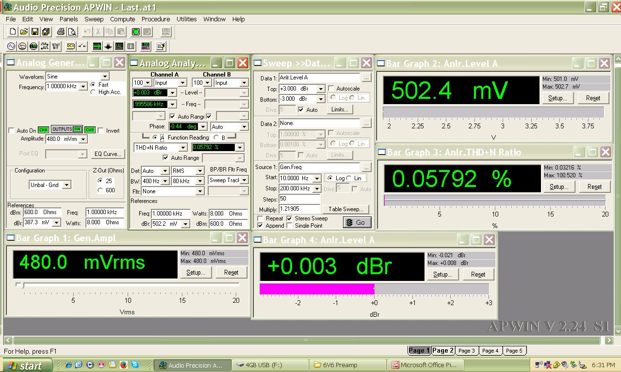Click the Bar Graph 2 level bar

pos(493,112)
